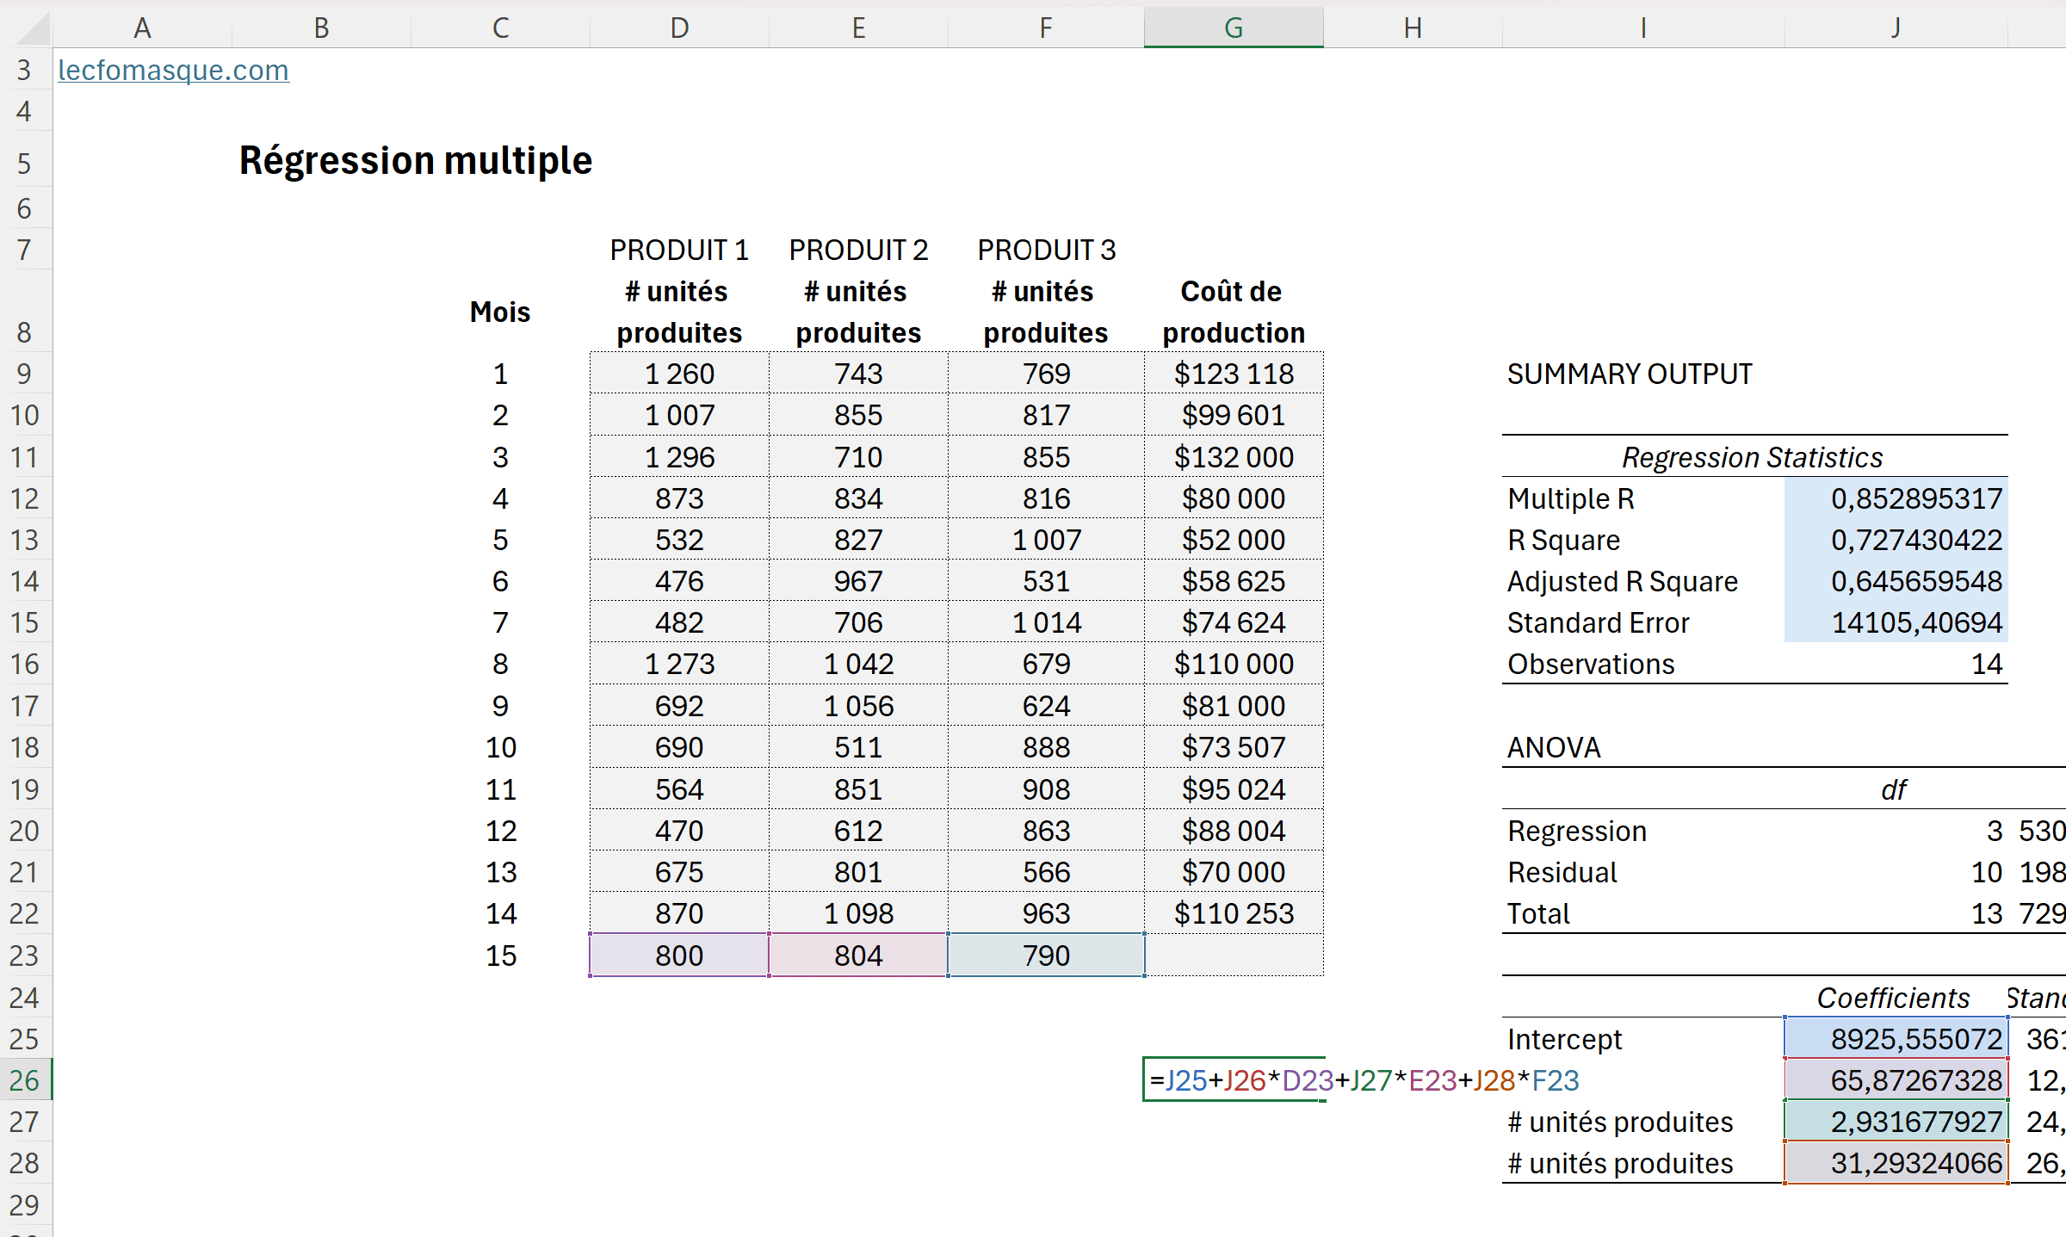Select row 23 header
The width and height of the screenshot is (2066, 1237).
click(25, 955)
